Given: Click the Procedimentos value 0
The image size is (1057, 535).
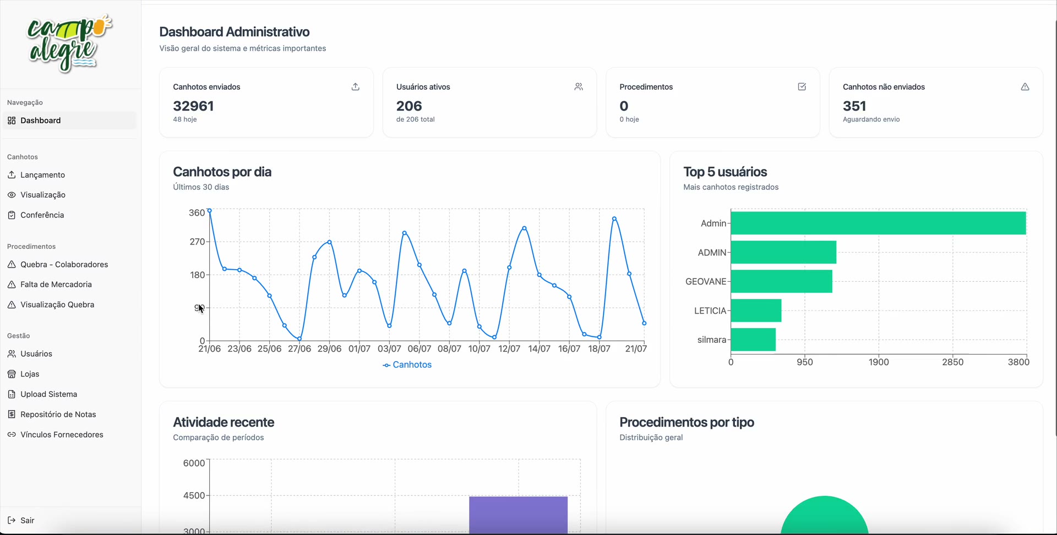Looking at the screenshot, I should [624, 106].
